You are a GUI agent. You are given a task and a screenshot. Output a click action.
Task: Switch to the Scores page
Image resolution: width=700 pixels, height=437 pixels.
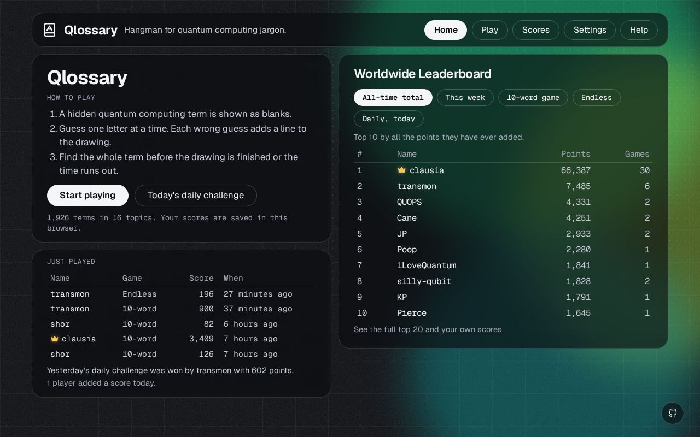535,30
